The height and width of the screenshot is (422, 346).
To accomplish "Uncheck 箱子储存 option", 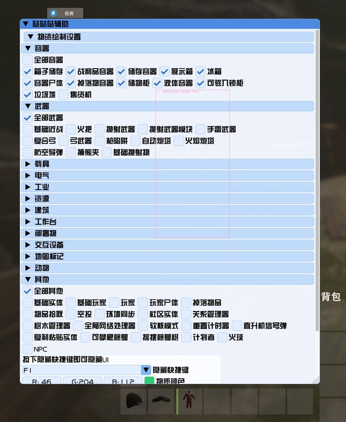I will (x=27, y=71).
